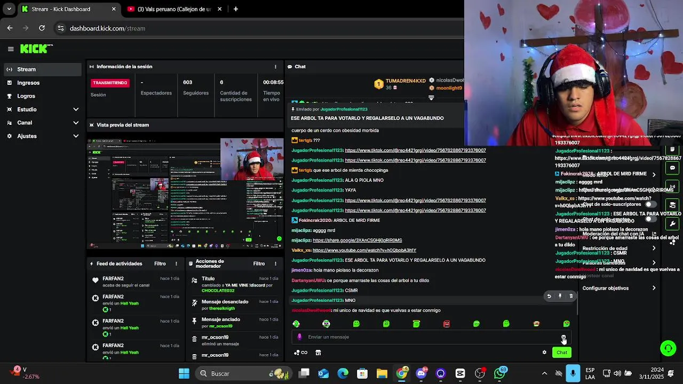Open WhatsApp from the taskbar
Viewport: 683px width, 384px height.
[x=499, y=373]
